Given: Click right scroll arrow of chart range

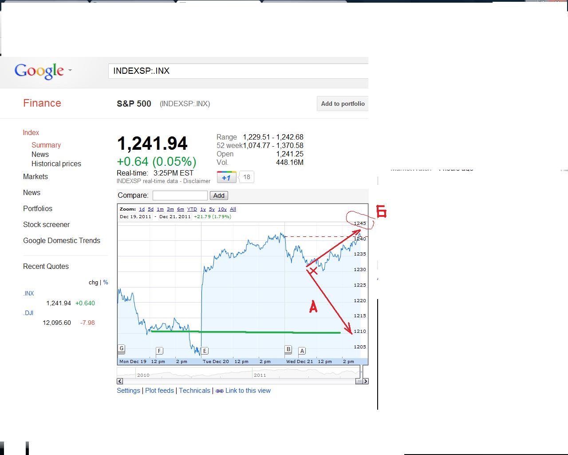Looking at the screenshot, I should [x=366, y=381].
